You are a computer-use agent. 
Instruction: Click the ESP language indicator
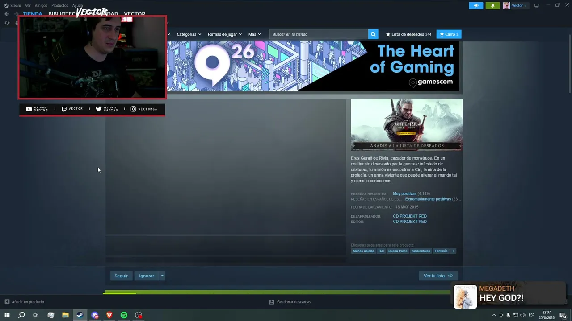coord(531,315)
